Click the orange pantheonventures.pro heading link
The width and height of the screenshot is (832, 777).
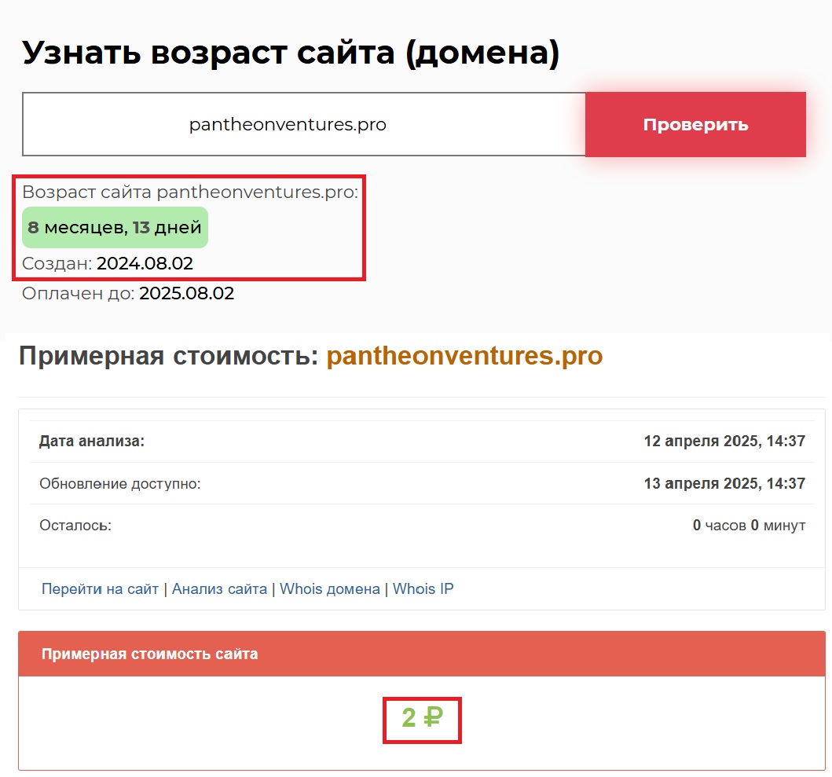click(464, 356)
